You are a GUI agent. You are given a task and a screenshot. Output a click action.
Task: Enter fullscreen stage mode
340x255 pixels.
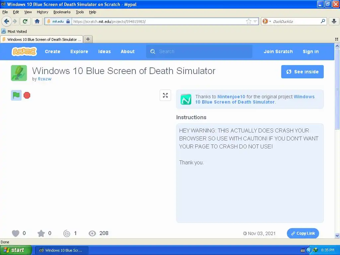point(165,95)
